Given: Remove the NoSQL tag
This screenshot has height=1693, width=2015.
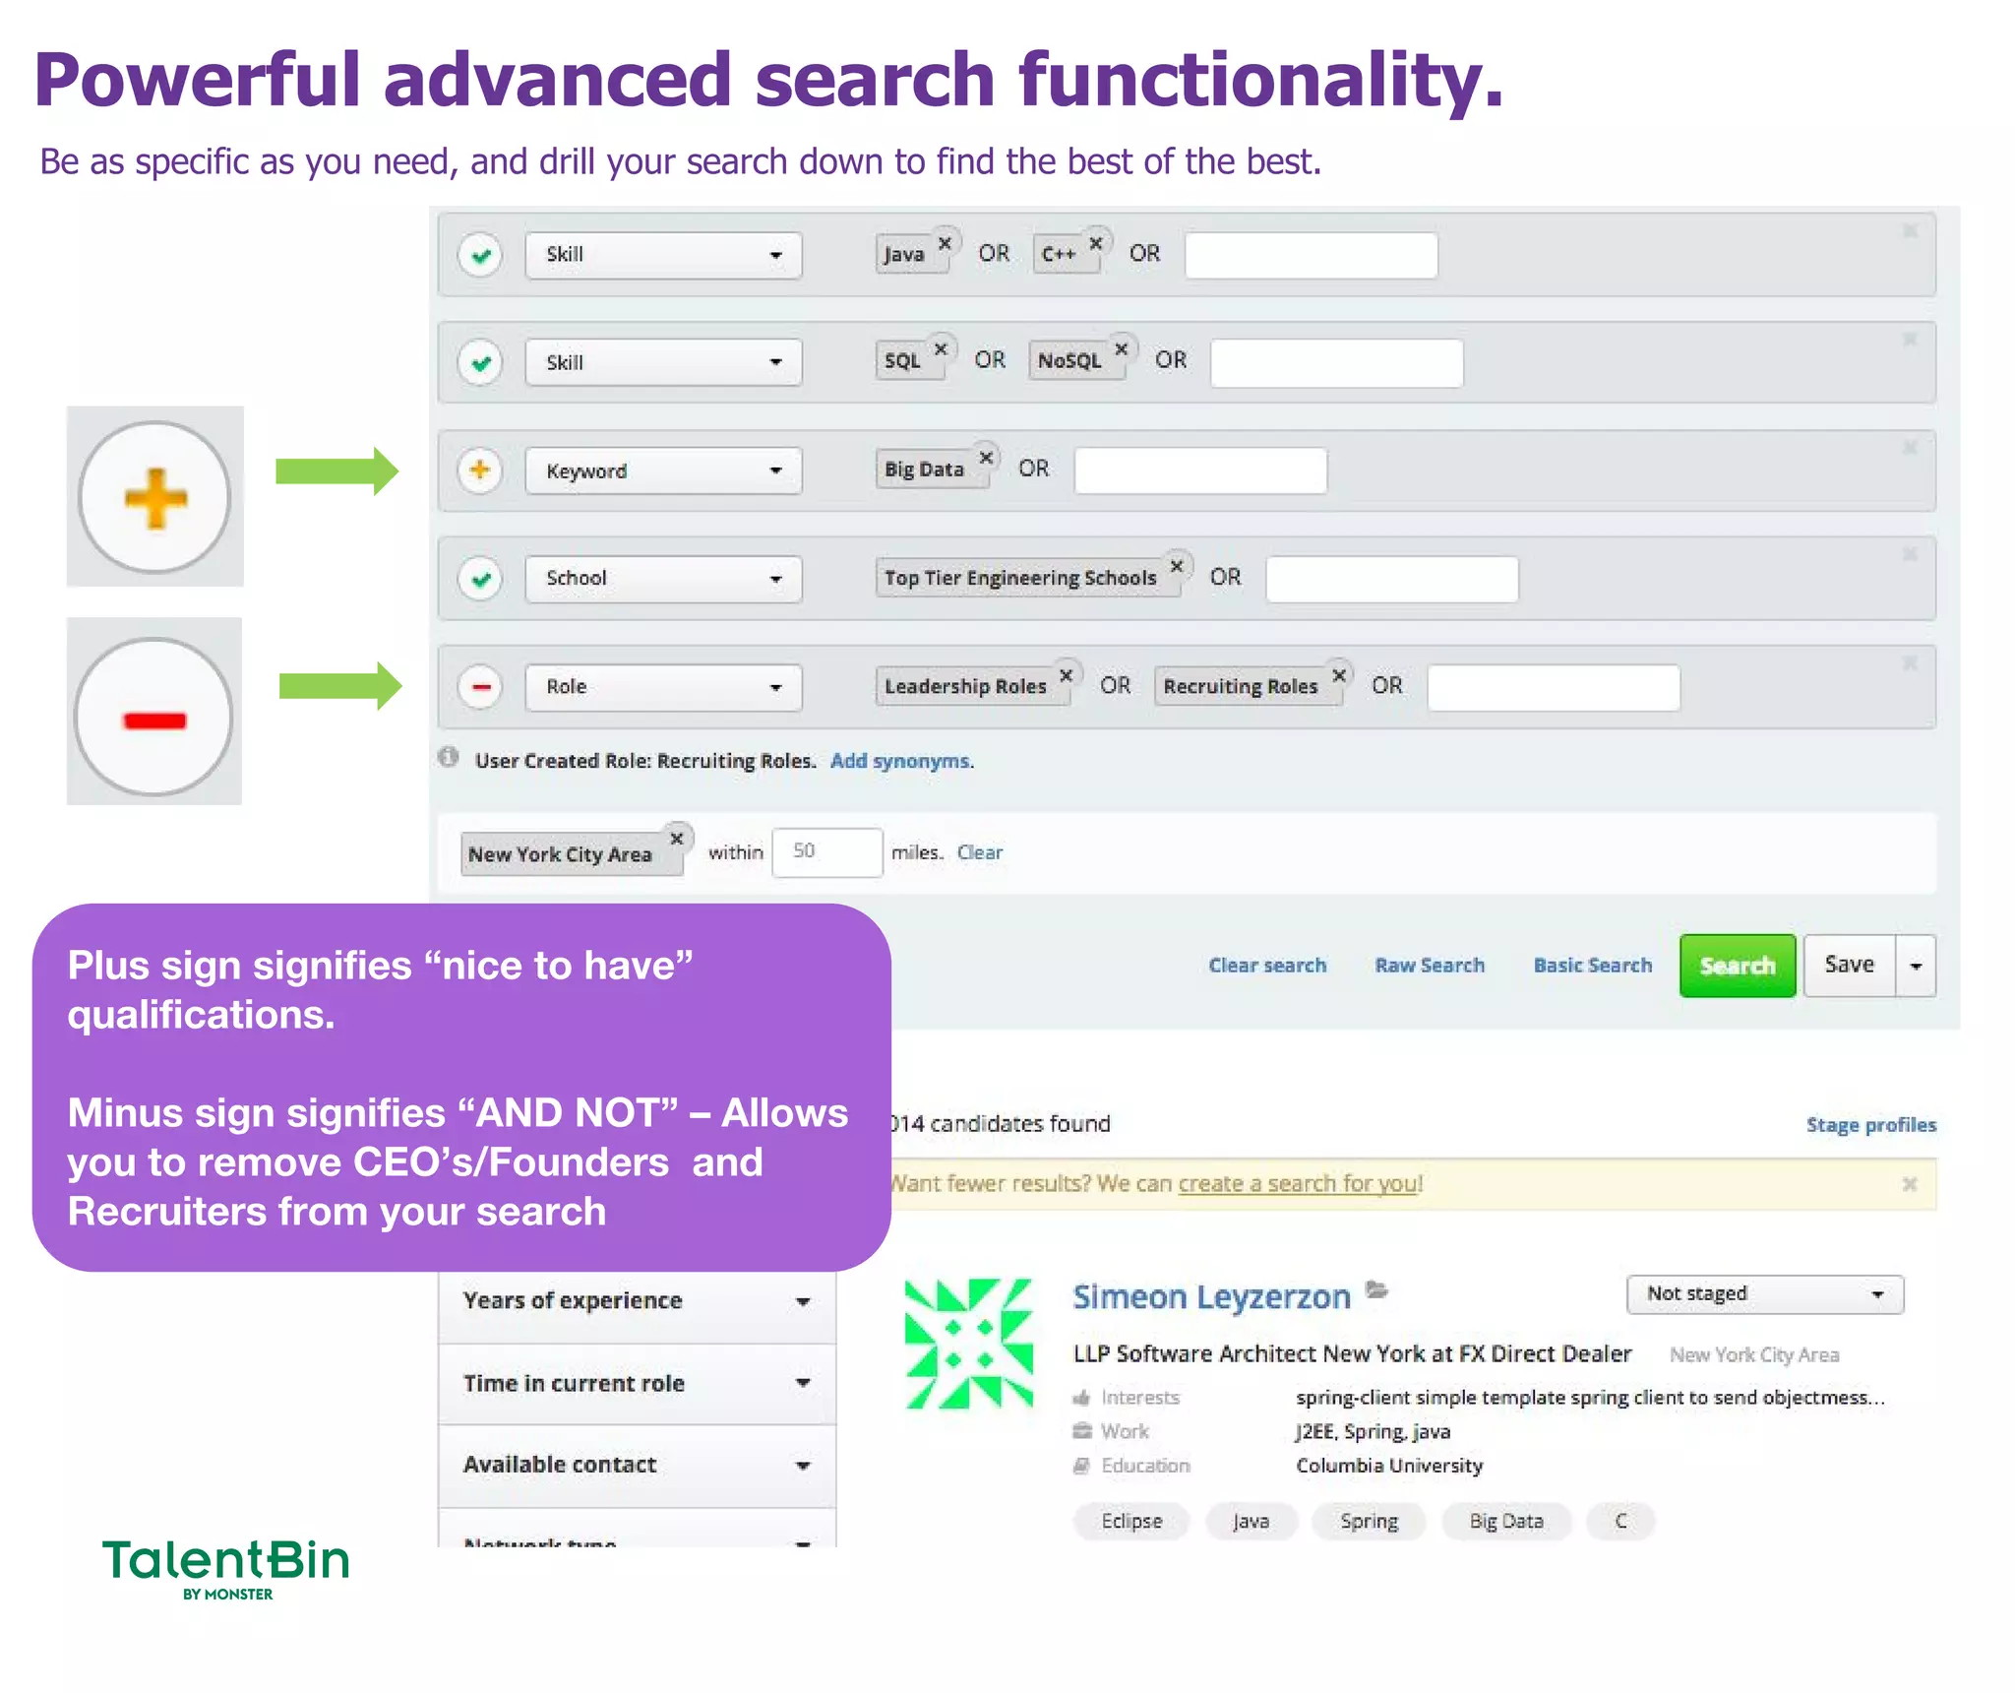Looking at the screenshot, I should [x=1122, y=349].
